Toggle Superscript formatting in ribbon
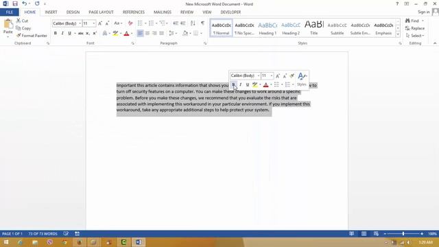 [x=95, y=34]
